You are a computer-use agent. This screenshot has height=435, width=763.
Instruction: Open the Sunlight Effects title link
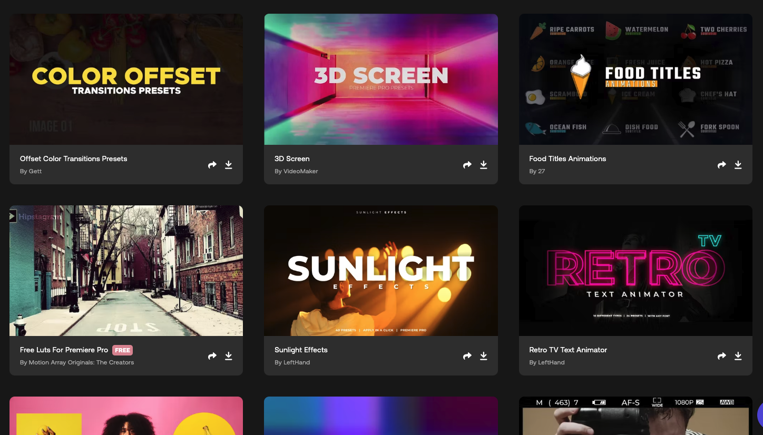pos(301,350)
